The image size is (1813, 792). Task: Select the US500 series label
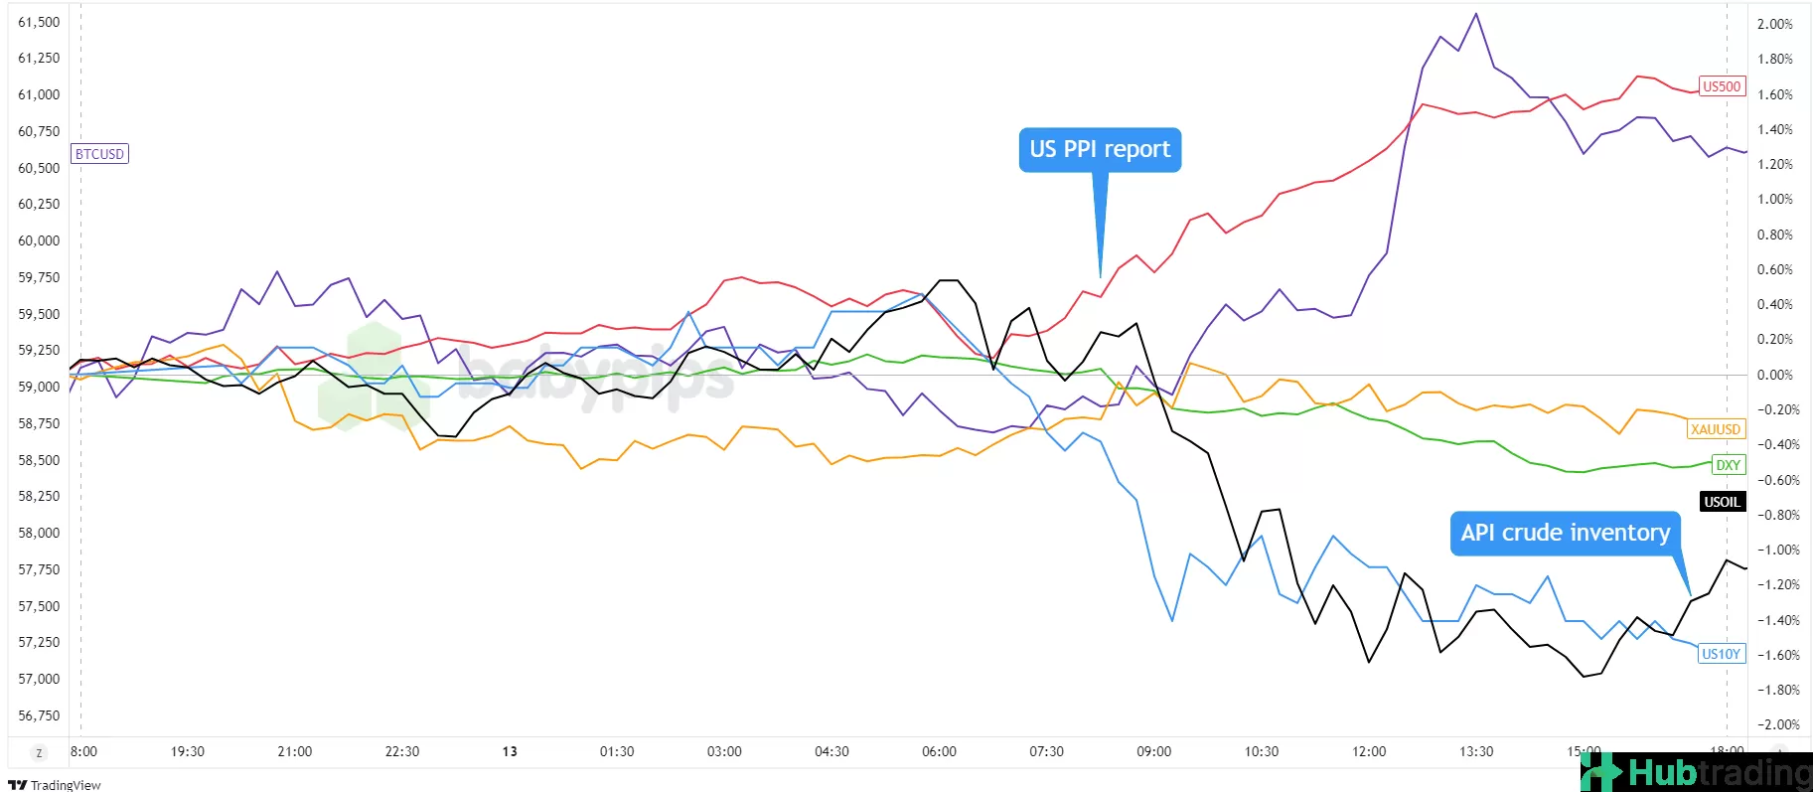[1722, 86]
